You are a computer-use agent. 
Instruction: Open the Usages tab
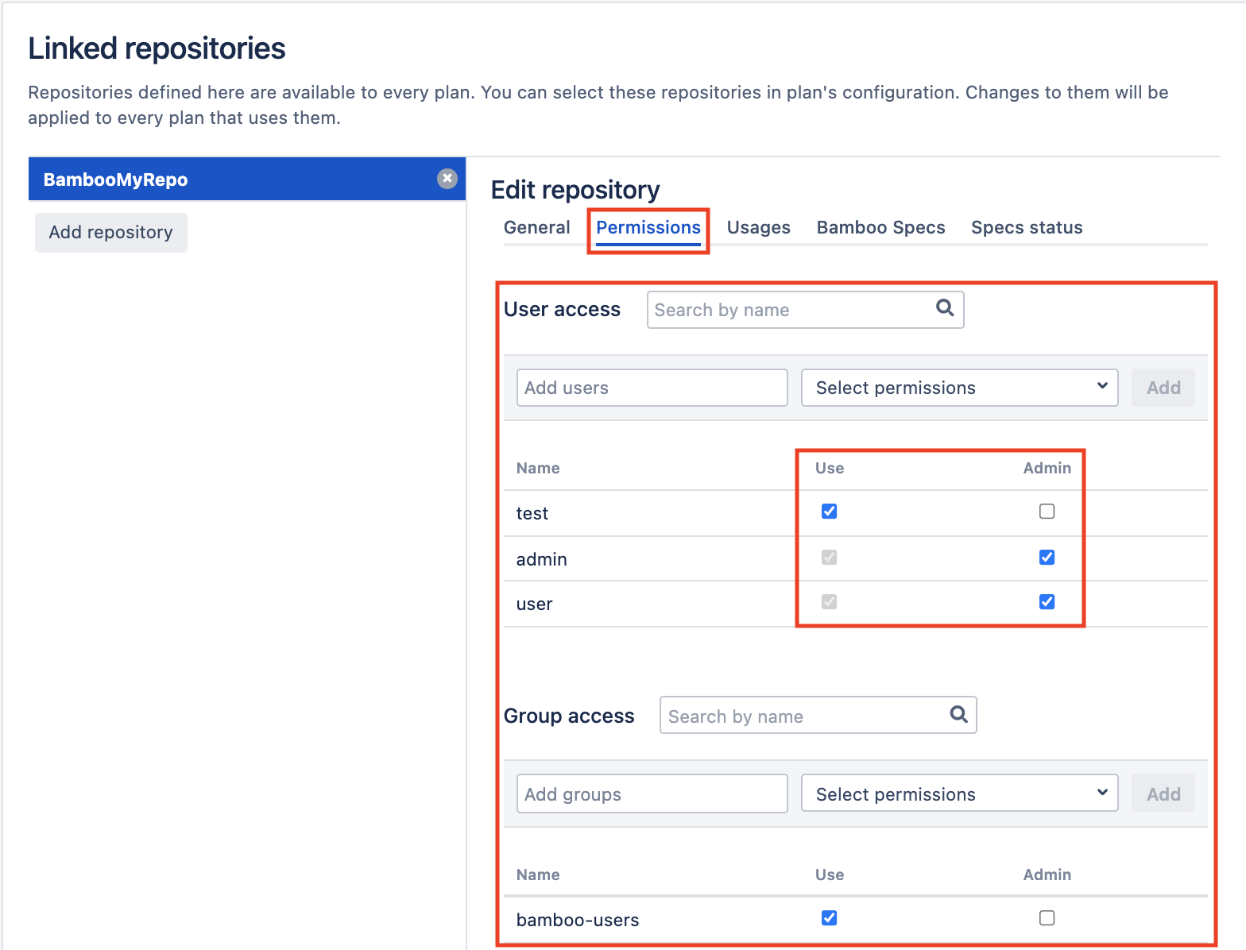pos(758,227)
